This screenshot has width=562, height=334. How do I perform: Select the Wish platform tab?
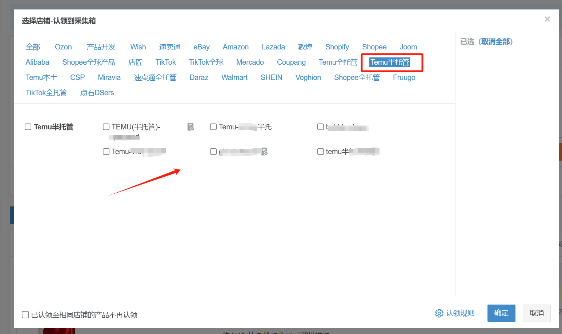(x=138, y=47)
